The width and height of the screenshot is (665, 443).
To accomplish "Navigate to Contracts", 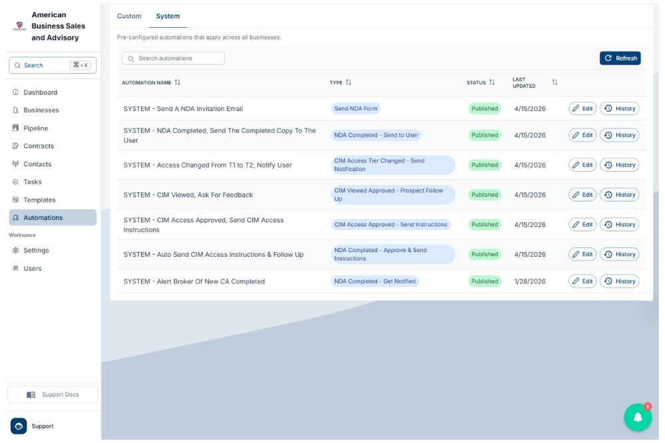I will coord(53,146).
